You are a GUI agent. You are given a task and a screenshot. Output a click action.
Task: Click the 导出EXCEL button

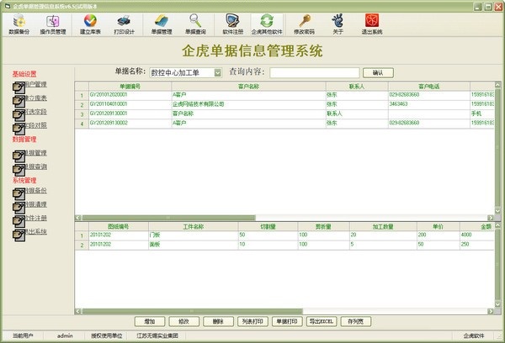point(322,321)
